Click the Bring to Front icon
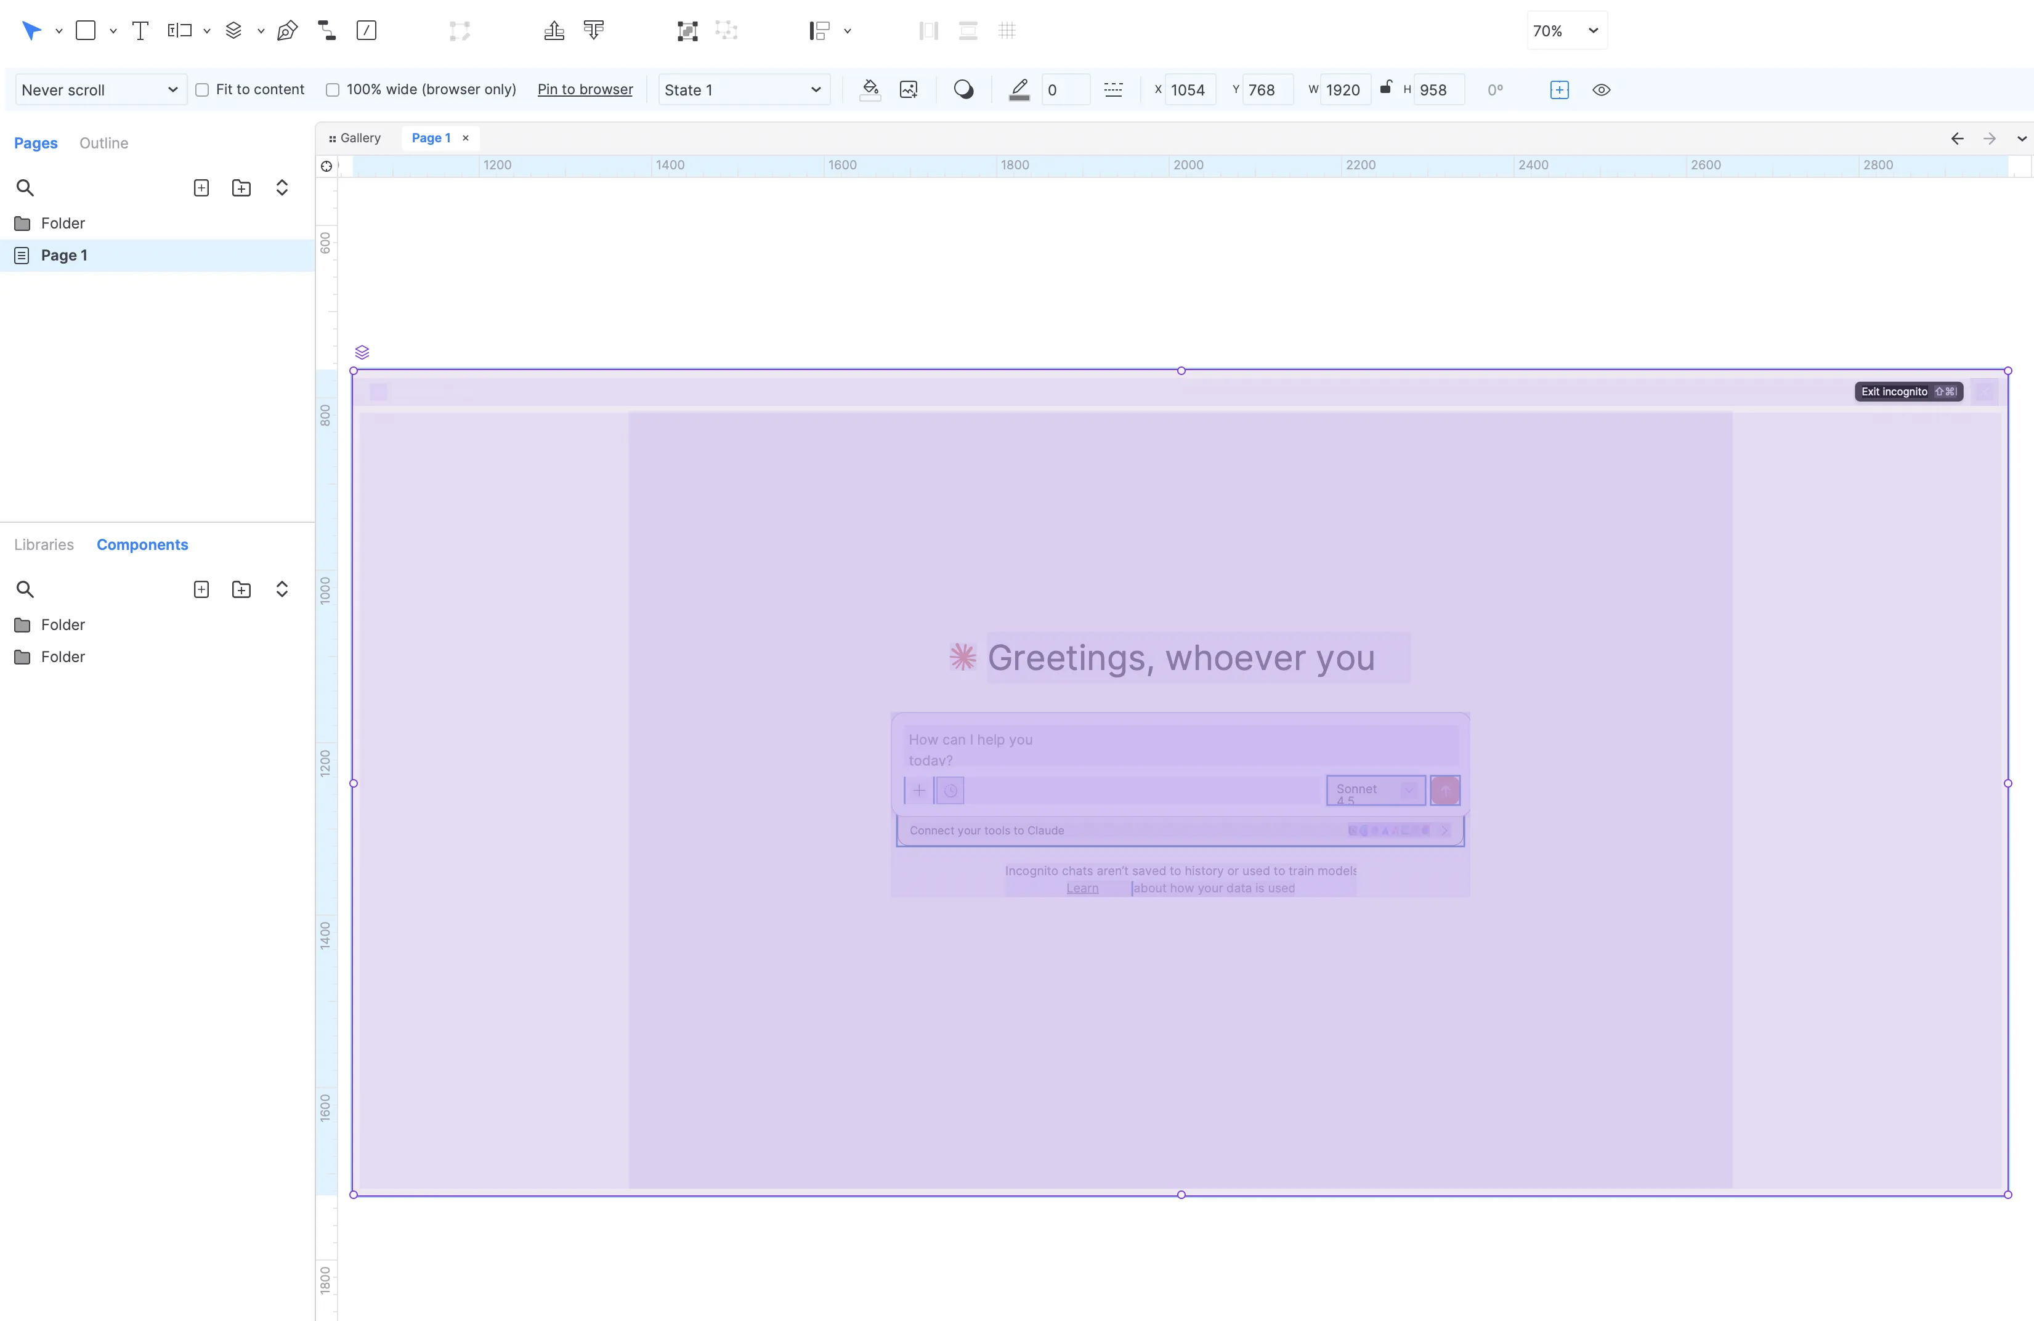 [x=554, y=31]
